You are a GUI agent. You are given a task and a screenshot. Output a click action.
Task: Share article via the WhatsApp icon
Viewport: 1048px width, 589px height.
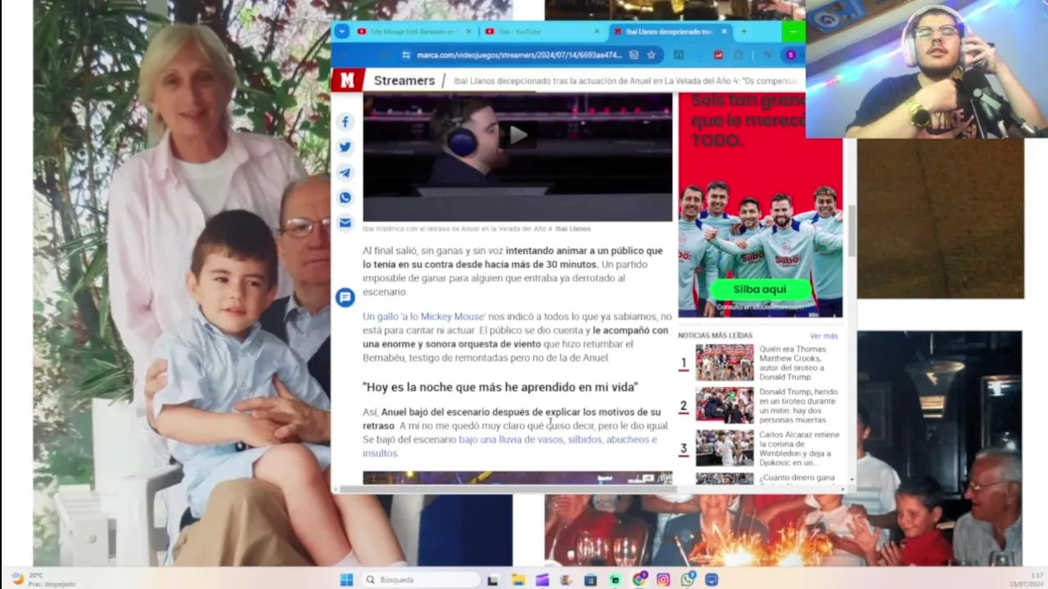coord(345,198)
